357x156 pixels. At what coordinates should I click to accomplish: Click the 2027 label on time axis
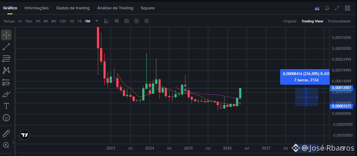click(x=266, y=148)
